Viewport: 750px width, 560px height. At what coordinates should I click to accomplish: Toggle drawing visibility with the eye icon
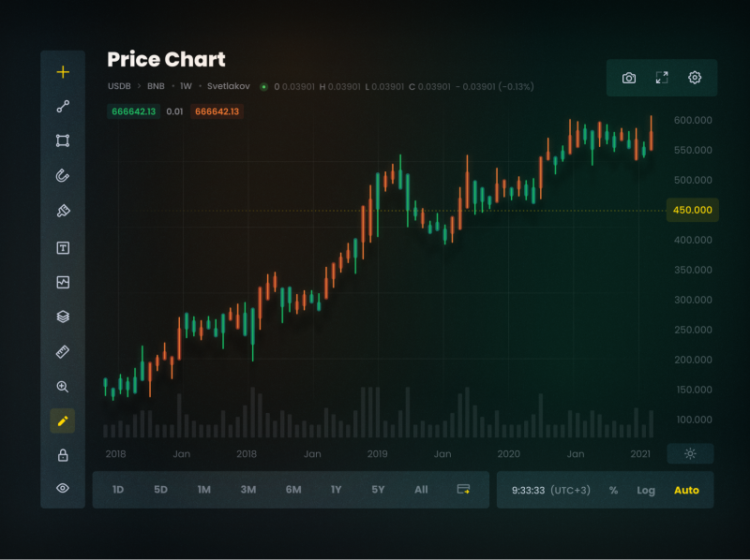62,489
